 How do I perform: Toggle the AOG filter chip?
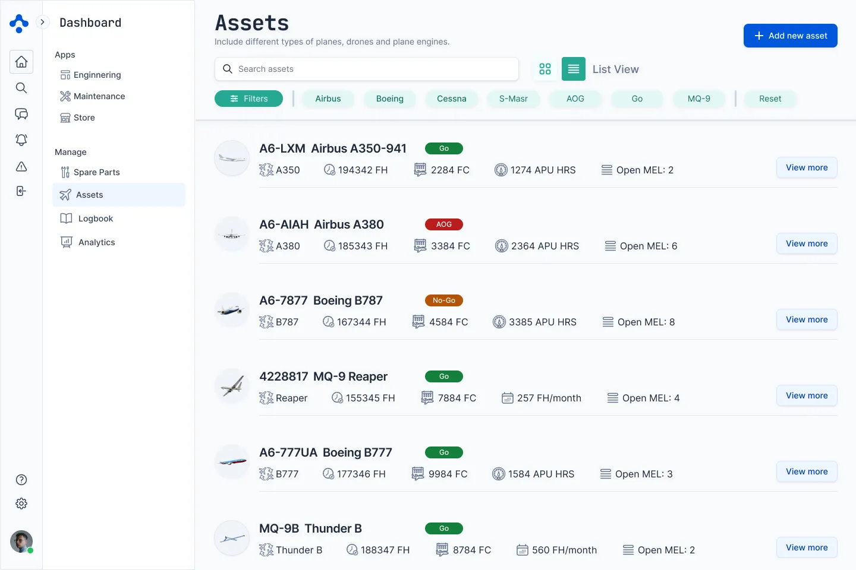coord(575,99)
